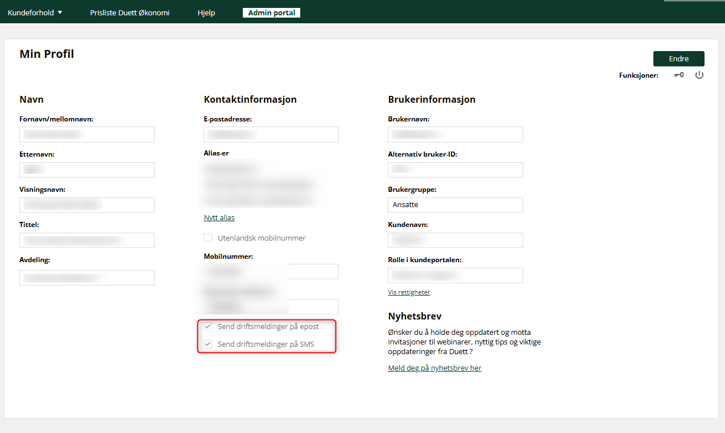Viewport: 725px width, 433px height.
Task: Click the Tittel input field
Action: (87, 240)
